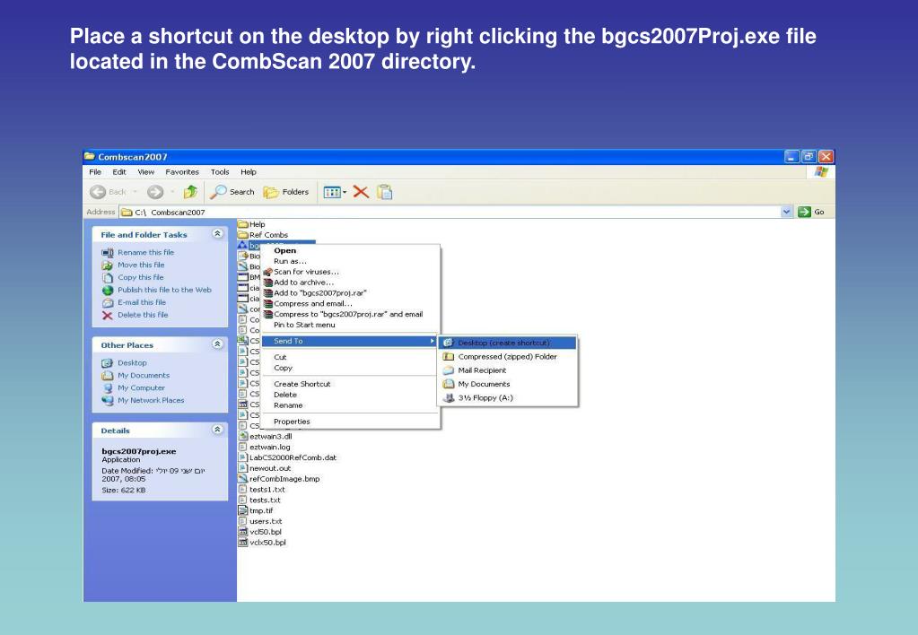Screen dimensions: 918x635
Task: Click Move this file link
Action: 141,265
